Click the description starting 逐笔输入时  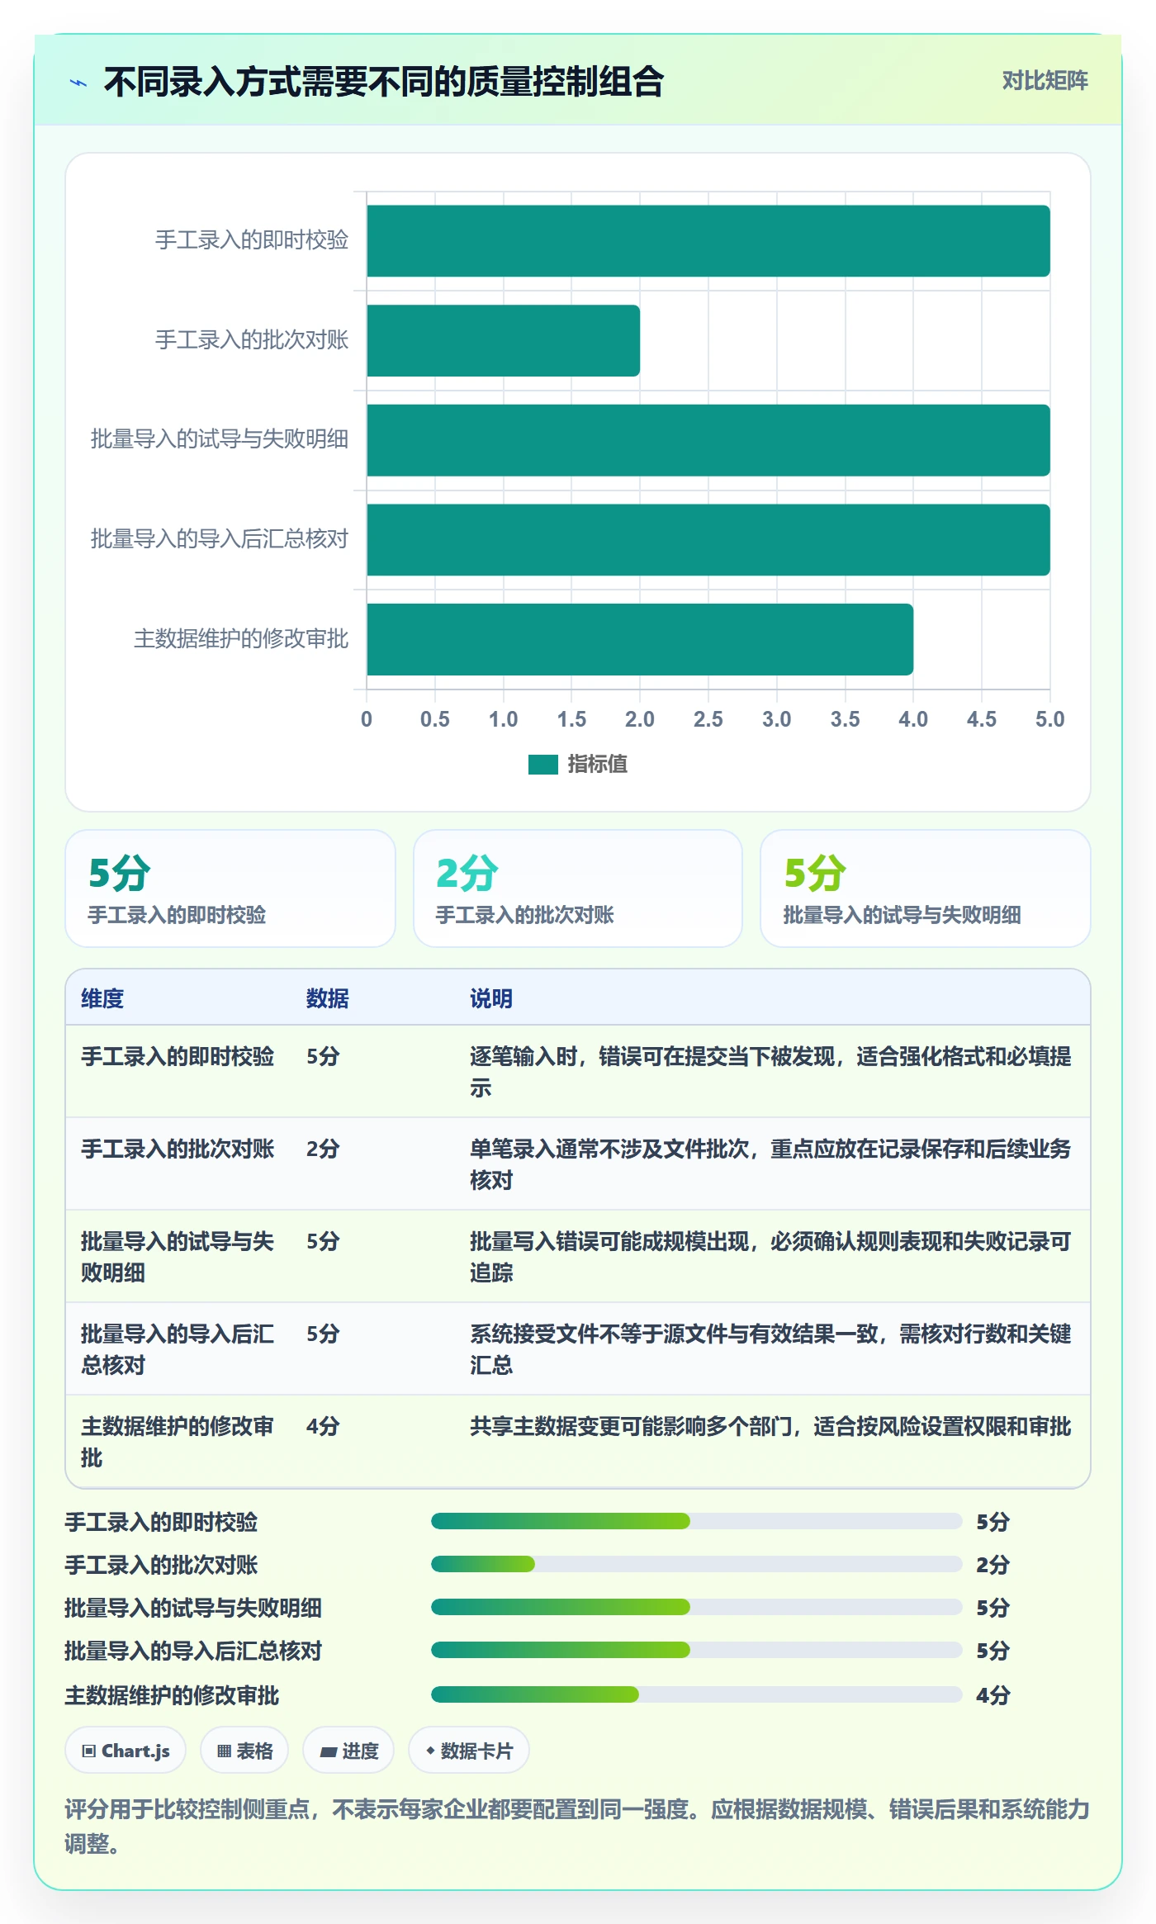click(770, 1072)
